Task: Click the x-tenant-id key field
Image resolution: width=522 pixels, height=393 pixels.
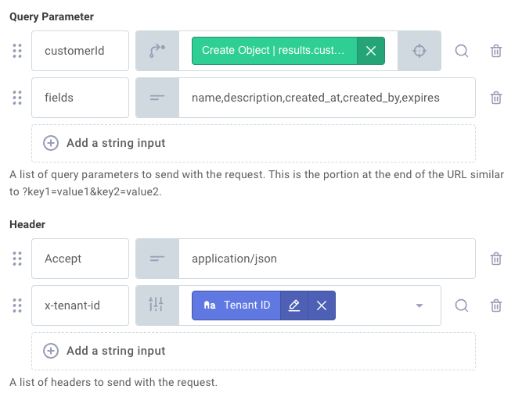Action: pyautogui.click(x=81, y=305)
